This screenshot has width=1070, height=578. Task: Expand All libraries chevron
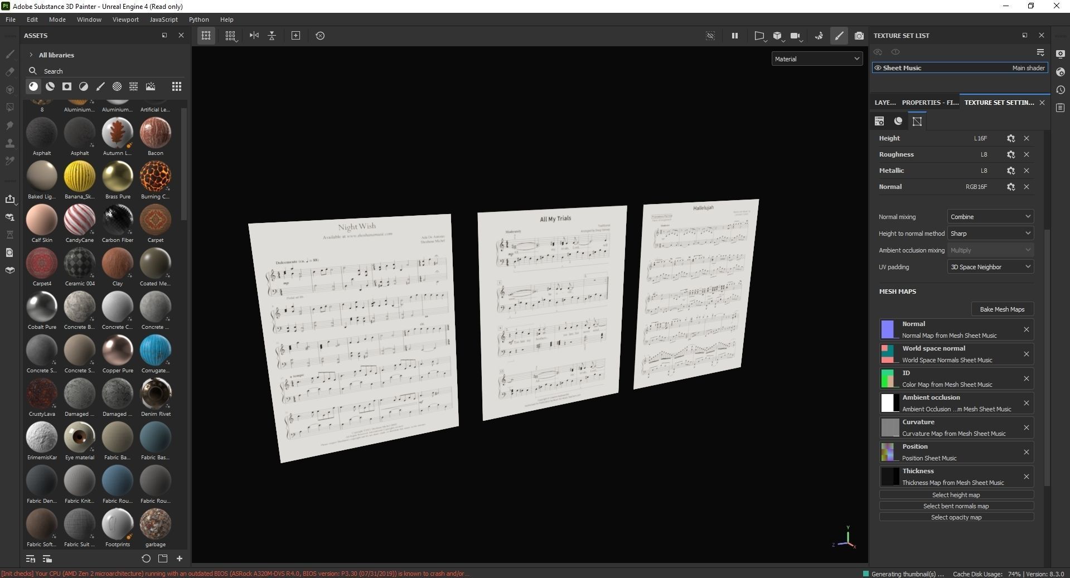31,55
